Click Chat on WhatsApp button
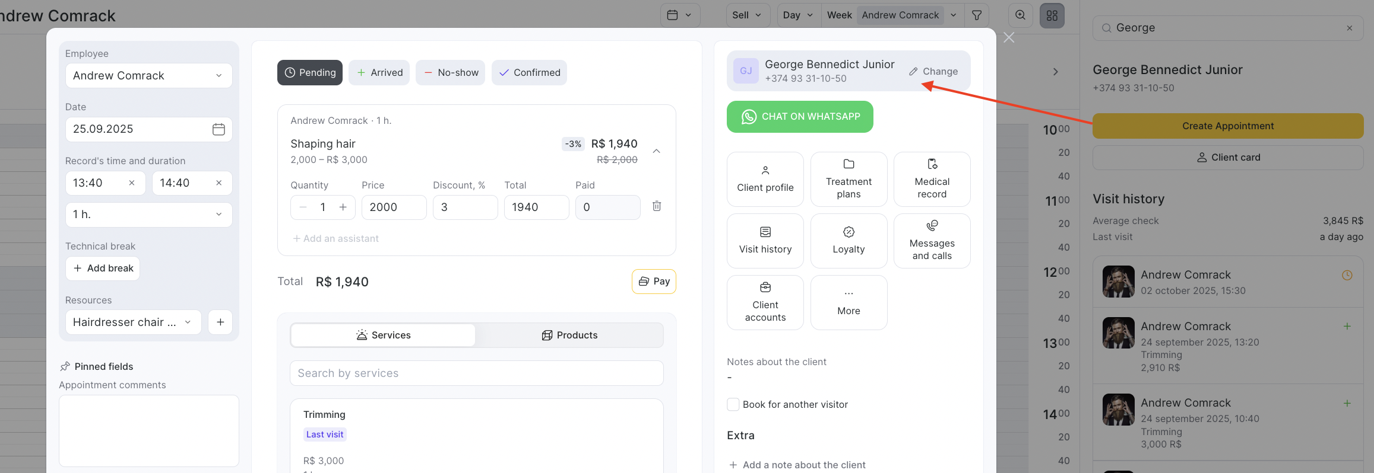This screenshot has height=473, width=1374. pos(800,117)
